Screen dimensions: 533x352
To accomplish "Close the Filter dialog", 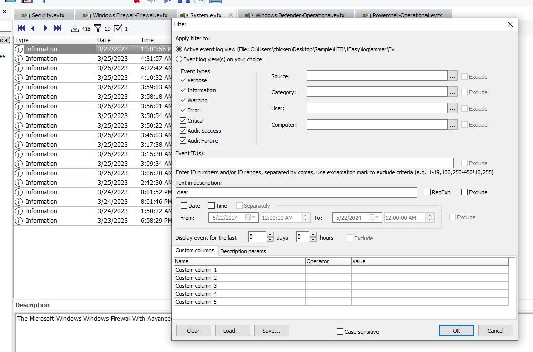I will (510, 24).
